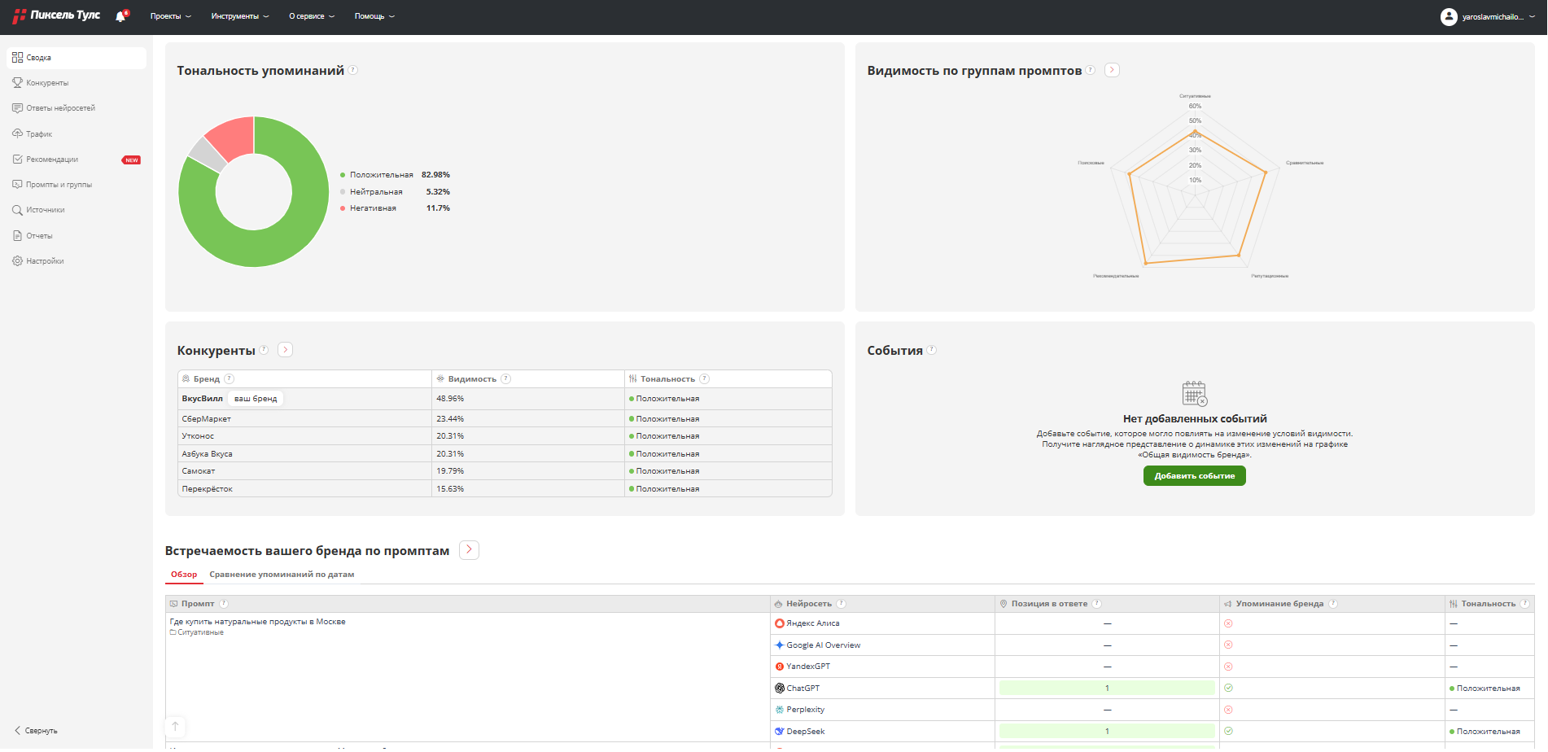
Task: Click help icon beside События heading
Action: pyautogui.click(x=931, y=350)
